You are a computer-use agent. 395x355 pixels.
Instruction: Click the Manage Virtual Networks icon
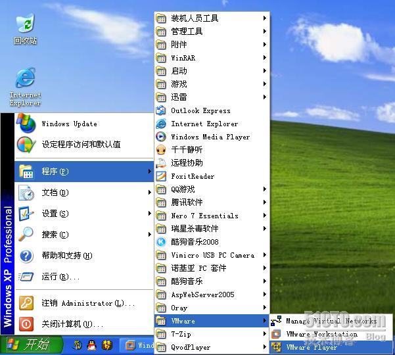click(276, 321)
